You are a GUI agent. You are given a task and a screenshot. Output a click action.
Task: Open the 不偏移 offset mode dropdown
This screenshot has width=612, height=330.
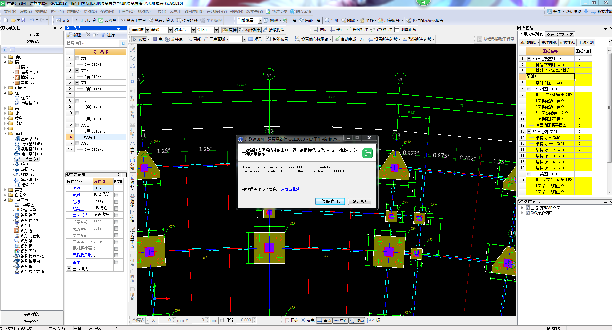pyautogui.click(x=147, y=320)
